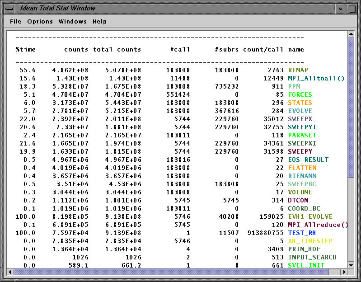This screenshot has height=282, width=361.
Task: Click the count/call column header
Action: [x=263, y=50]
